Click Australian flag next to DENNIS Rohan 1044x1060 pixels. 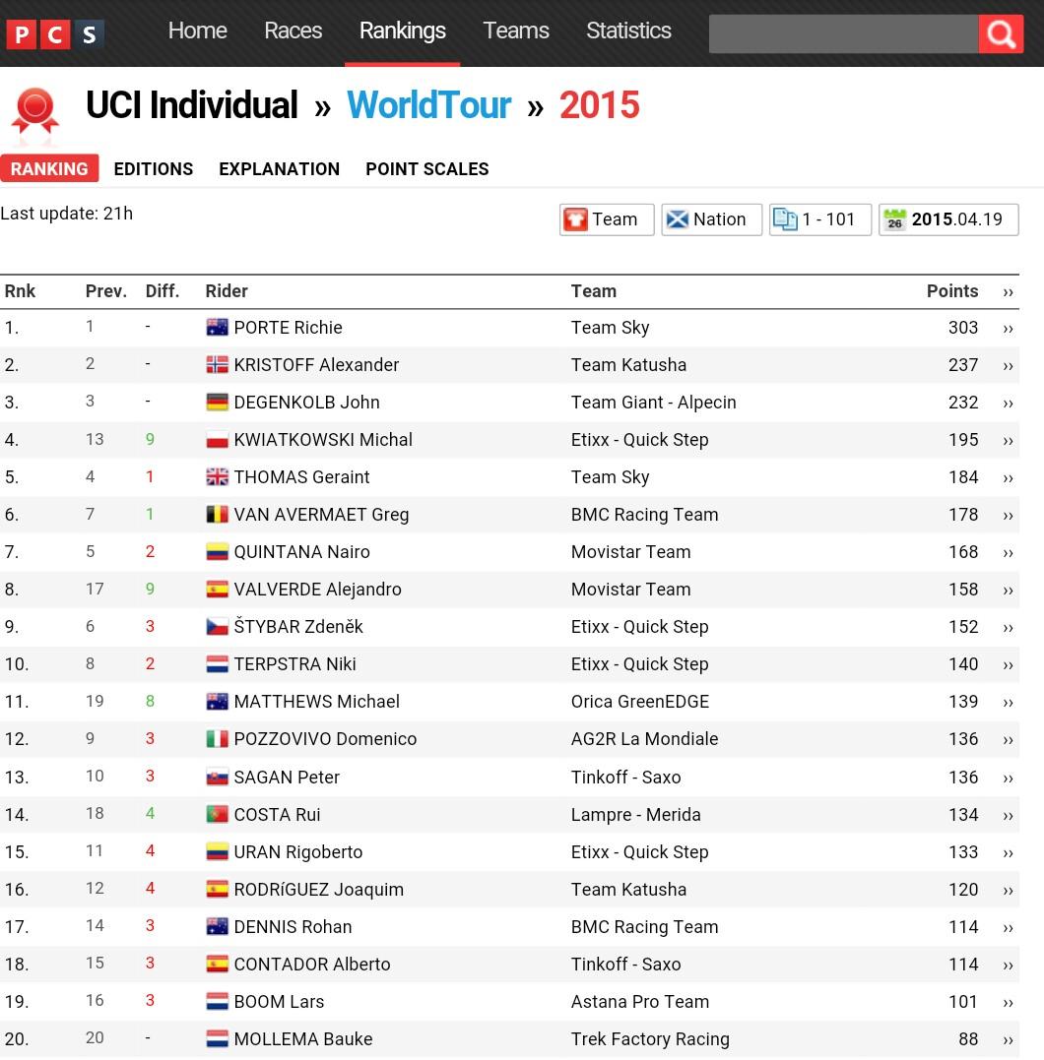(x=218, y=927)
